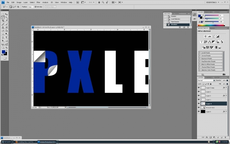Select the Rectangular Marquee tool
230x144 pixels.
point(3,14)
